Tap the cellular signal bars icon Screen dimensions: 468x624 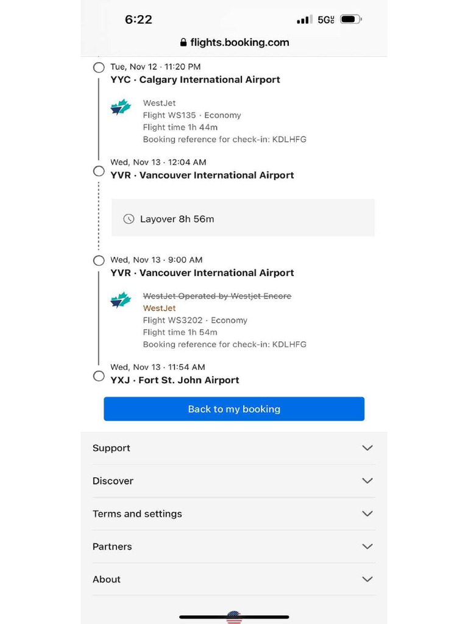tap(304, 19)
